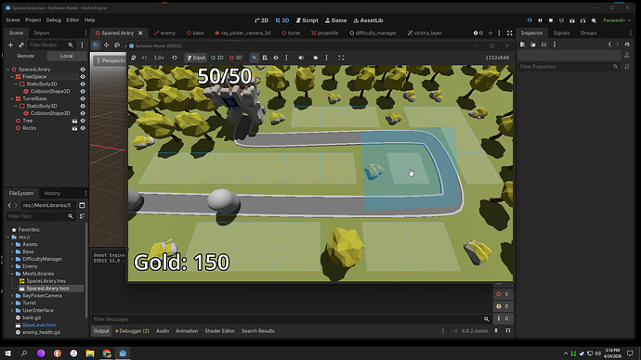Expand the Assets folder
Screen dimensions: 641x360
pos(12,245)
